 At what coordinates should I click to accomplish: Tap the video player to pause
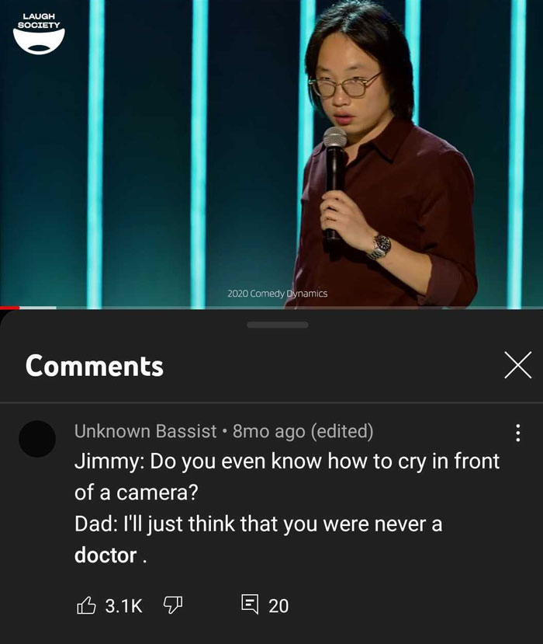pos(271,153)
